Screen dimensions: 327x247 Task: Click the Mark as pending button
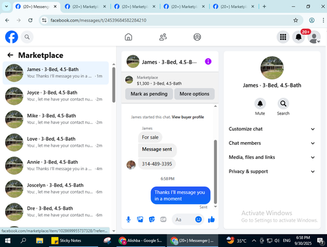point(149,94)
